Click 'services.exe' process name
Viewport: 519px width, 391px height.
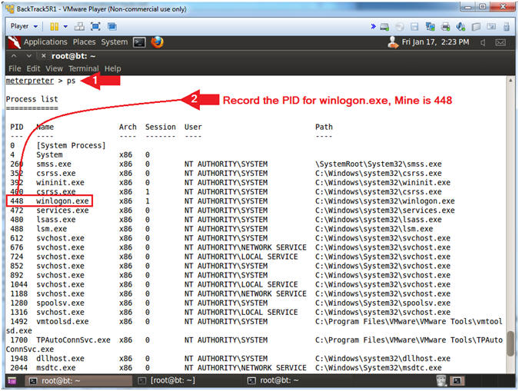tap(62, 210)
